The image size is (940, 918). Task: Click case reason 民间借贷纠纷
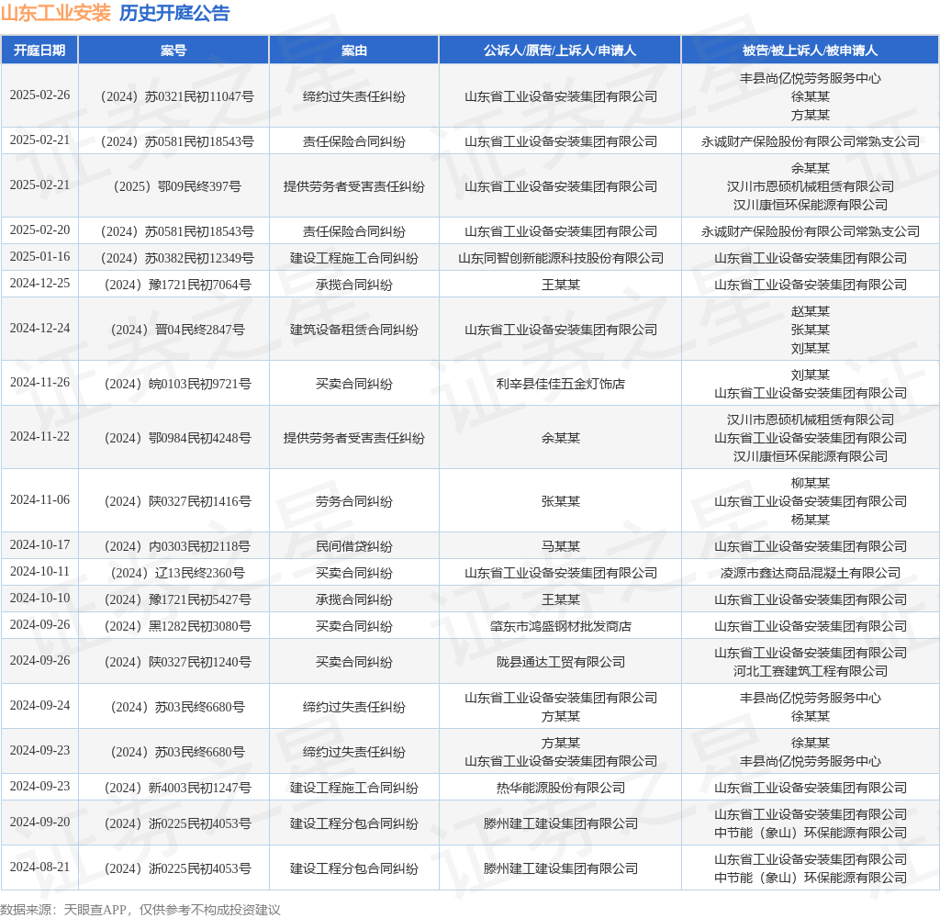click(x=353, y=546)
